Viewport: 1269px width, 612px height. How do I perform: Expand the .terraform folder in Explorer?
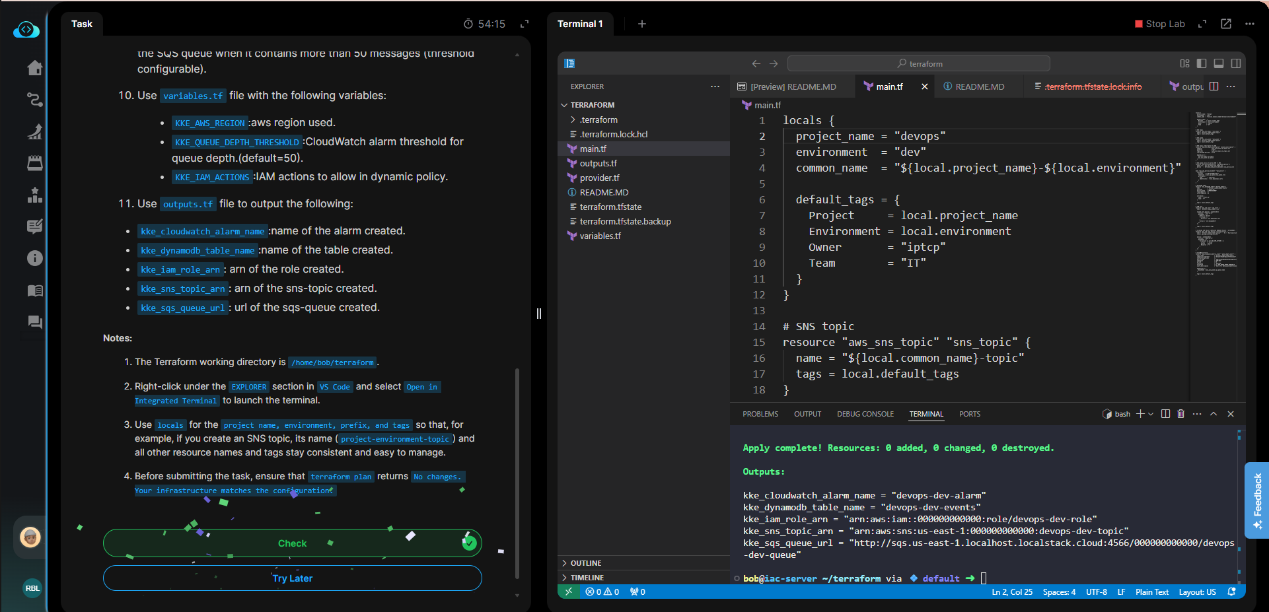click(598, 119)
